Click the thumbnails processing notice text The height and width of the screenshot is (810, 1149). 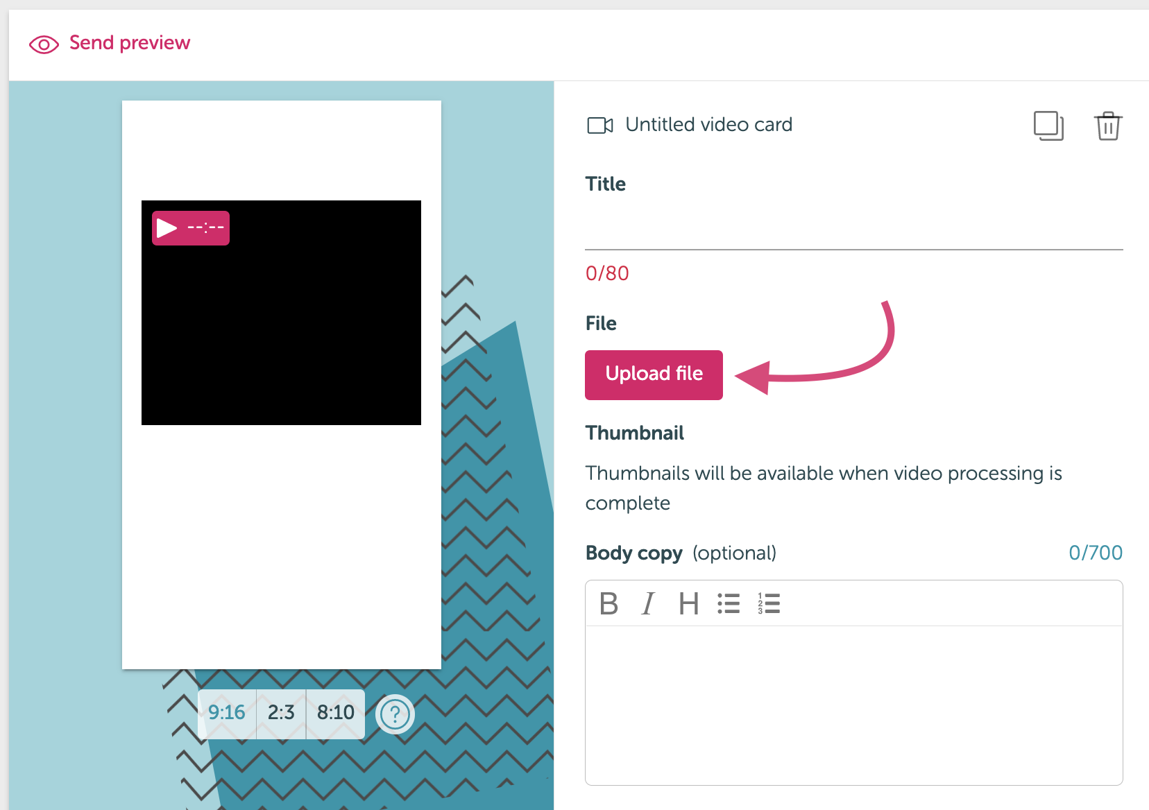pyautogui.click(x=824, y=488)
